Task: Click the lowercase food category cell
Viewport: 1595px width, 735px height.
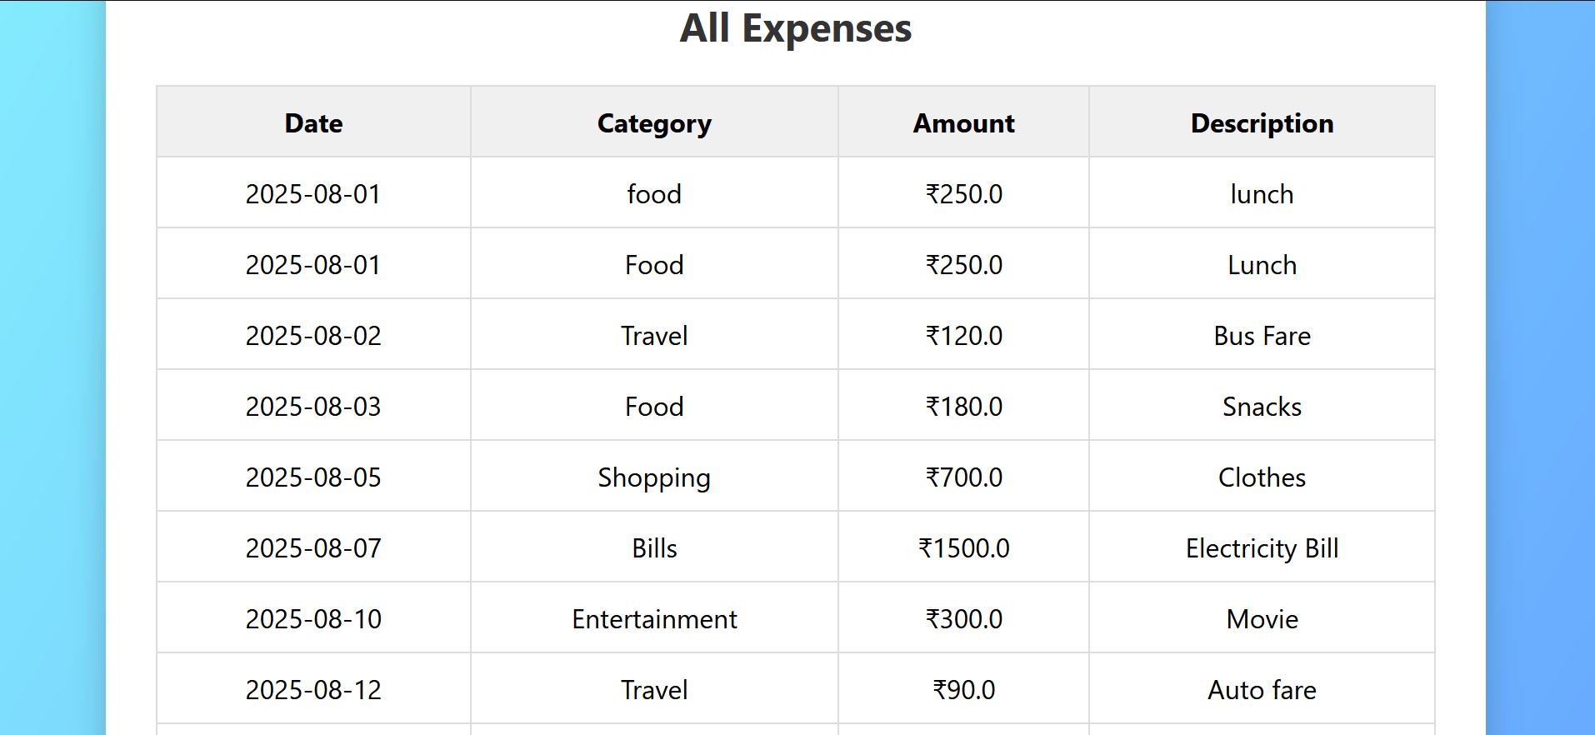Action: [x=654, y=193]
